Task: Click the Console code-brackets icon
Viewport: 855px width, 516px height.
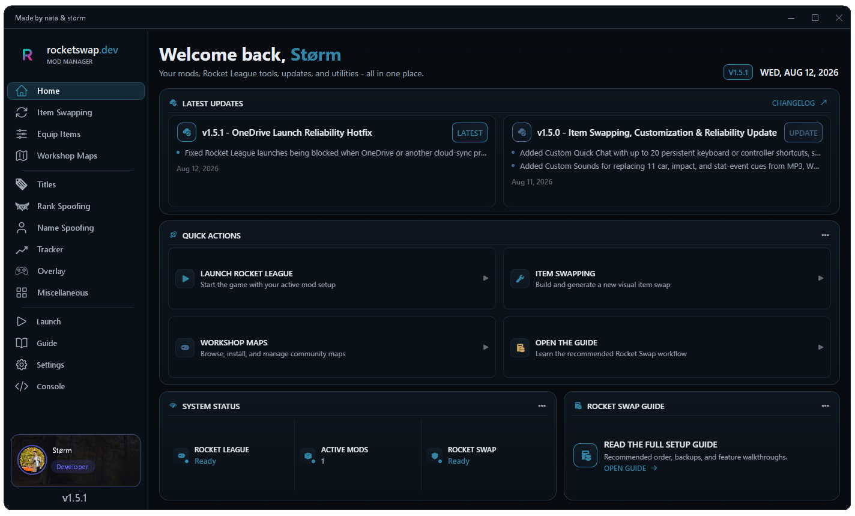Action: coord(22,386)
